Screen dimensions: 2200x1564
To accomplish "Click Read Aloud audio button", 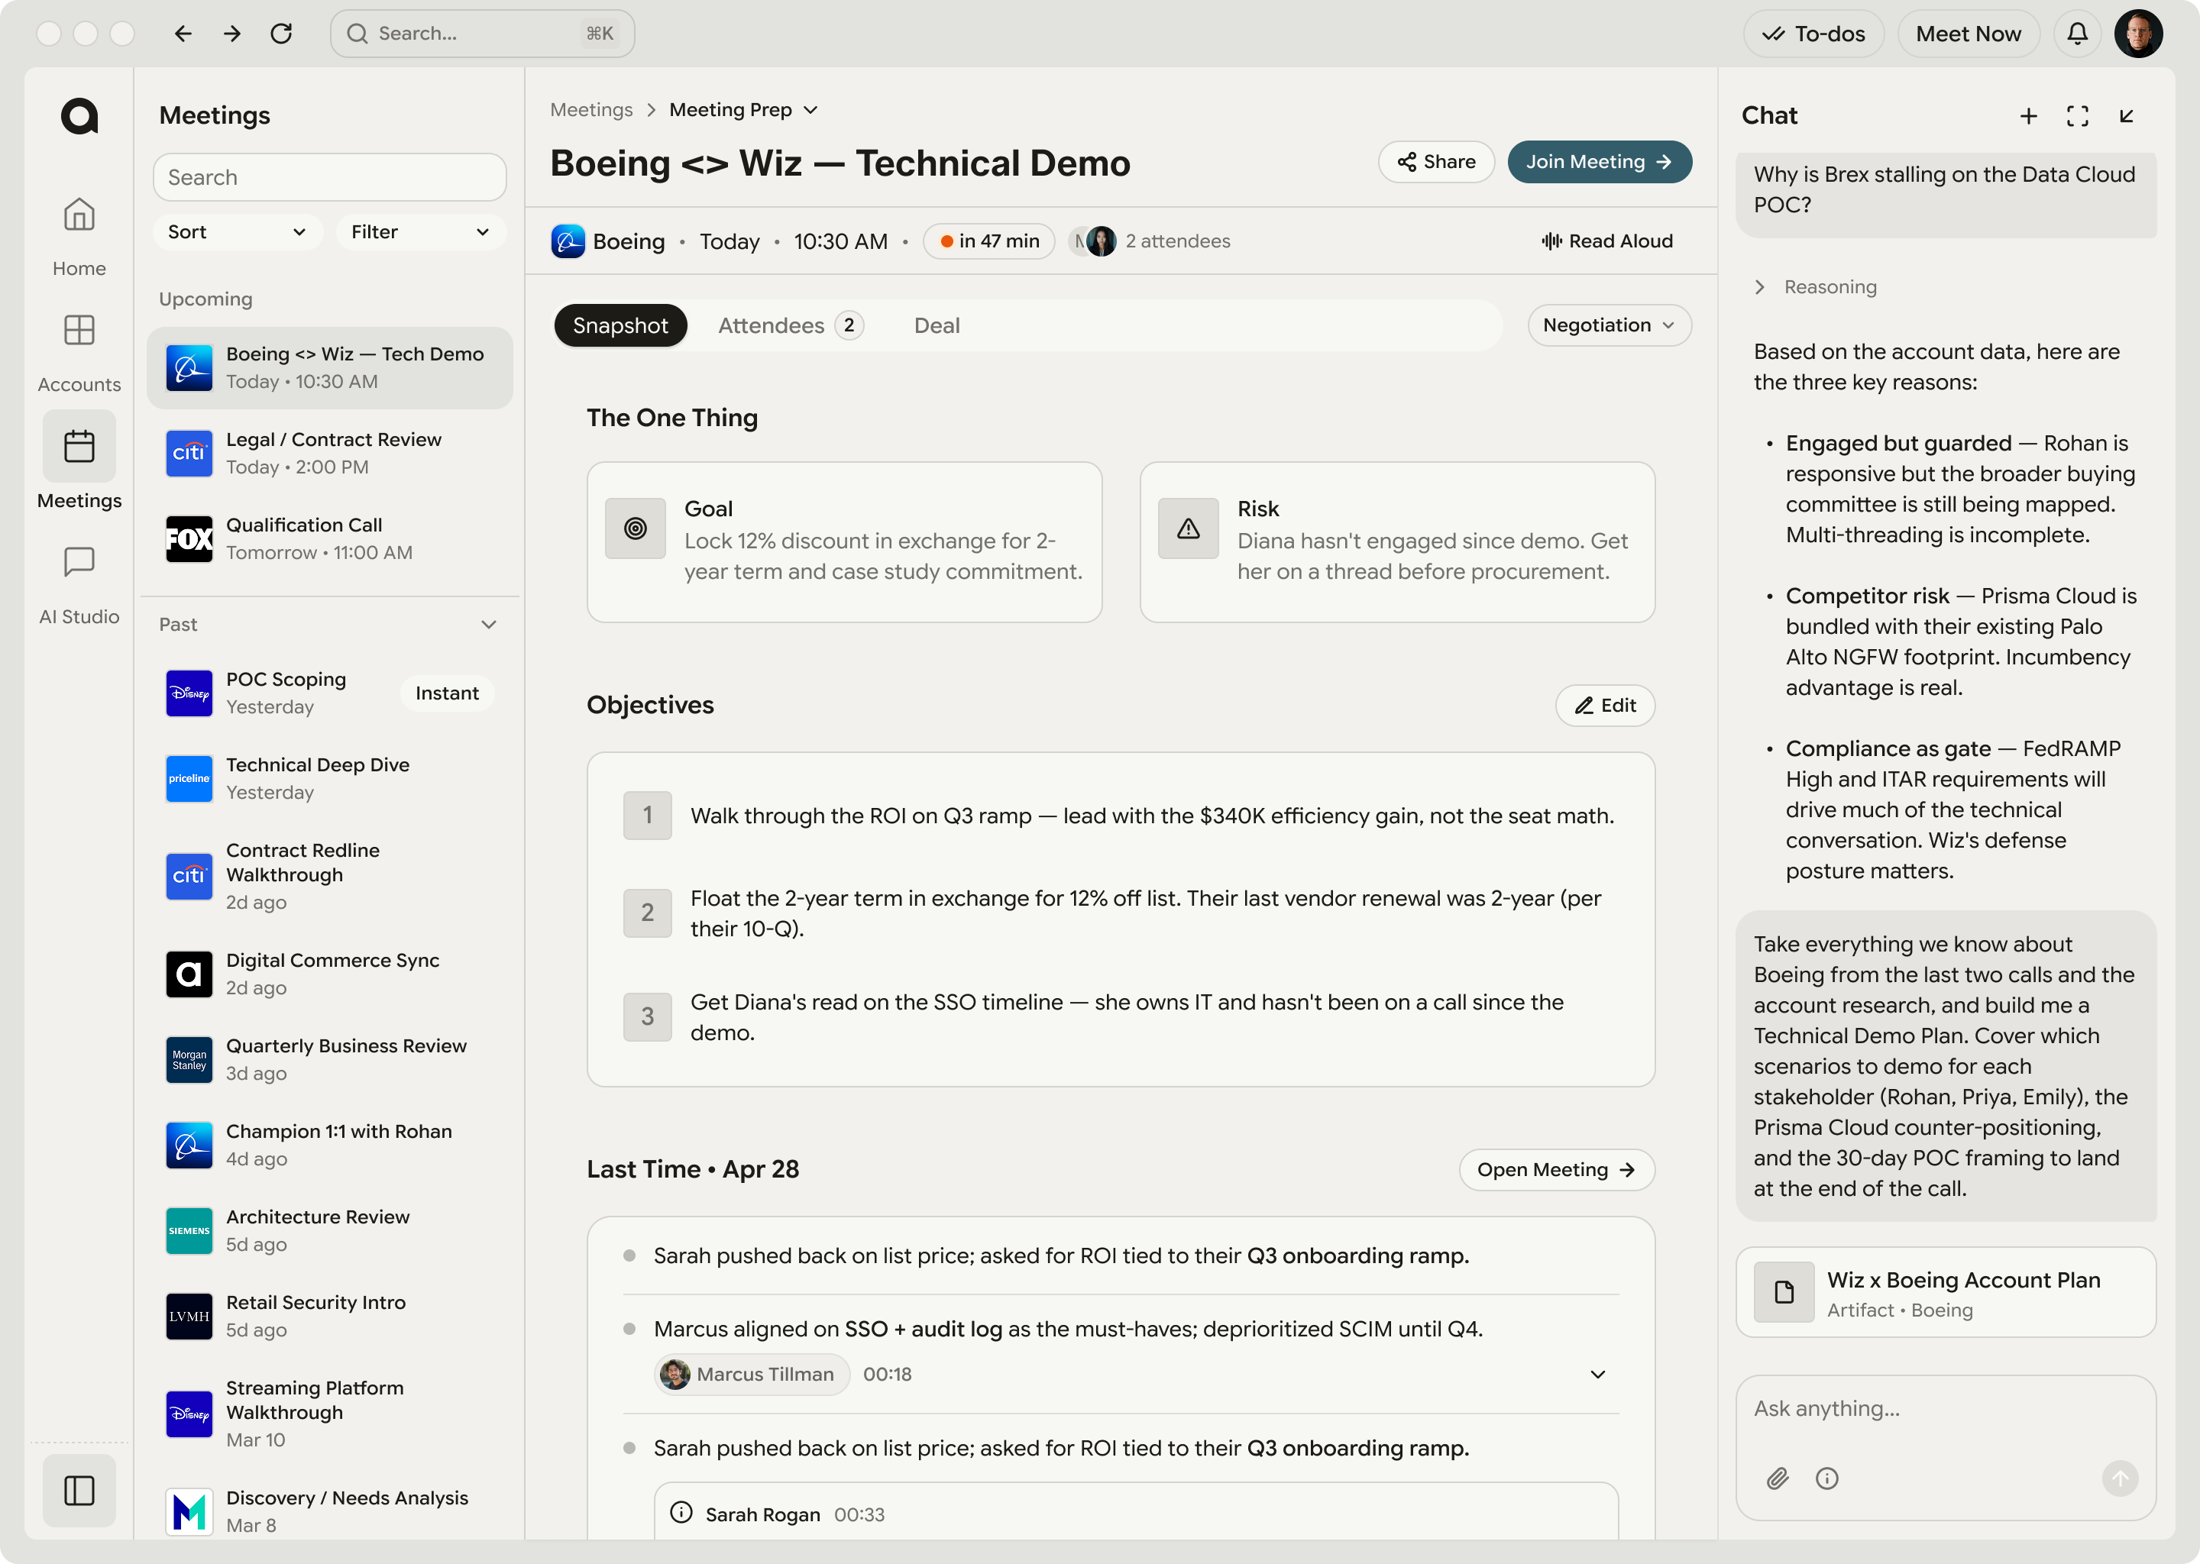I will [x=1606, y=241].
